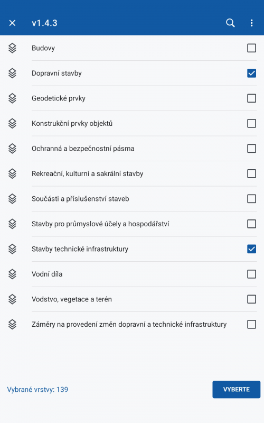This screenshot has width=264, height=423.
Task: Click layers icon beside Stavby technické infrastruktury
Action: (12, 249)
